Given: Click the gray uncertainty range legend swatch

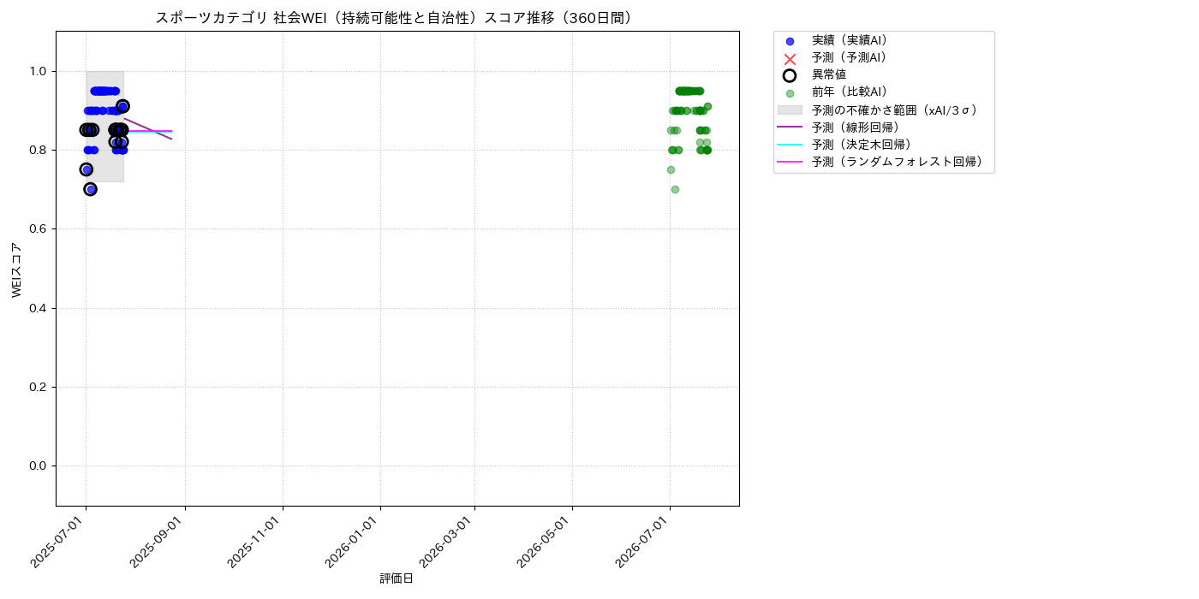Looking at the screenshot, I should (790, 110).
